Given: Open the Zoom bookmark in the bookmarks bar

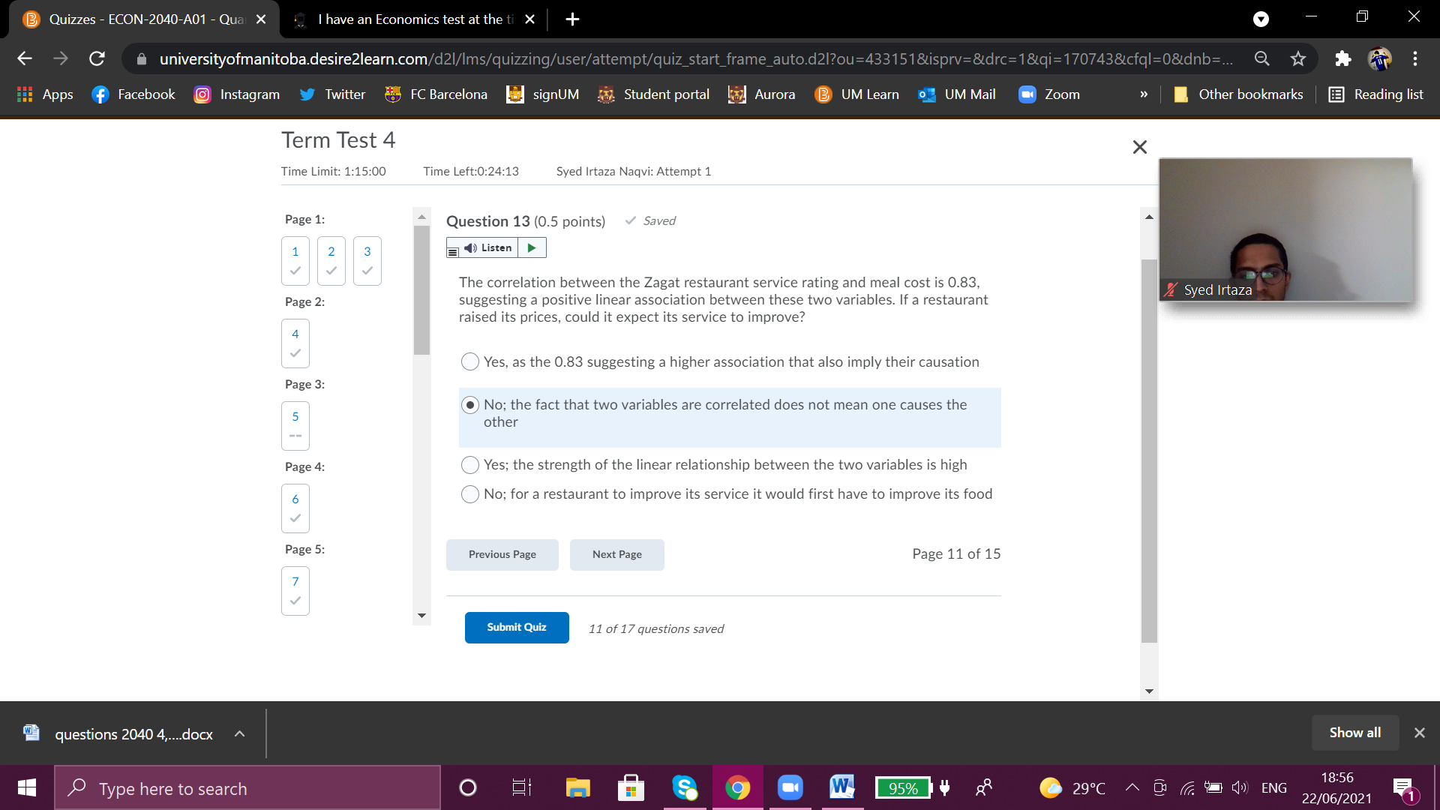Looking at the screenshot, I should point(1048,94).
